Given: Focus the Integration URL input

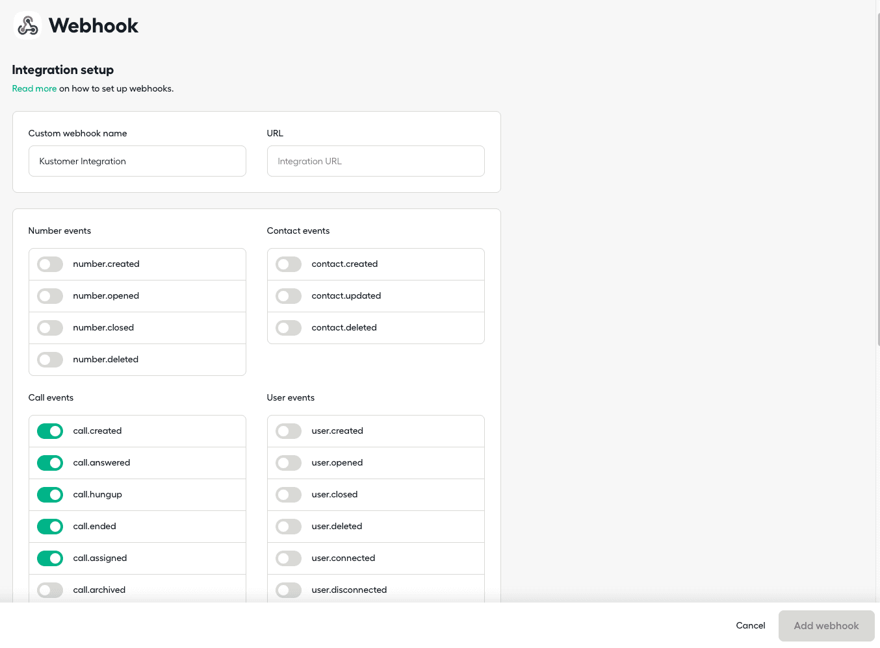Looking at the screenshot, I should 376,161.
